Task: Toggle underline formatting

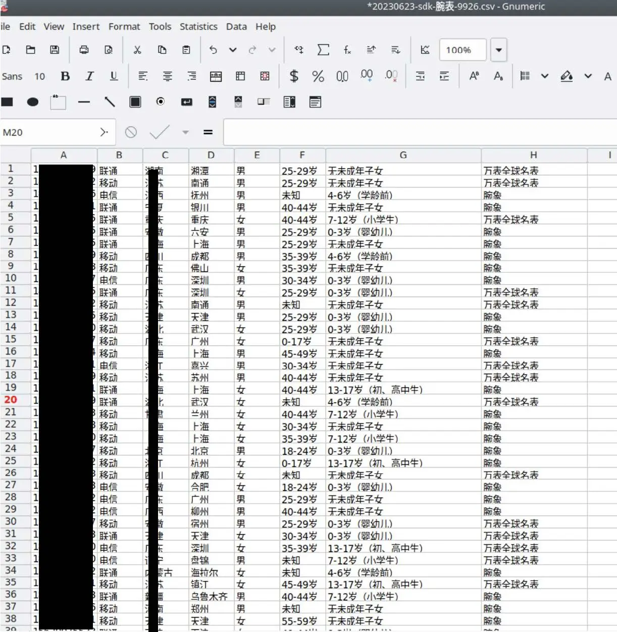Action: pos(114,76)
